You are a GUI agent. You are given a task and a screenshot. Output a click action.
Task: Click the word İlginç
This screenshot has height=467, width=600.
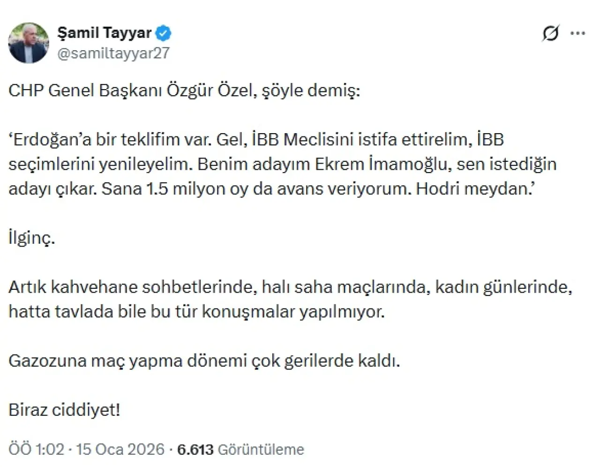point(31,238)
